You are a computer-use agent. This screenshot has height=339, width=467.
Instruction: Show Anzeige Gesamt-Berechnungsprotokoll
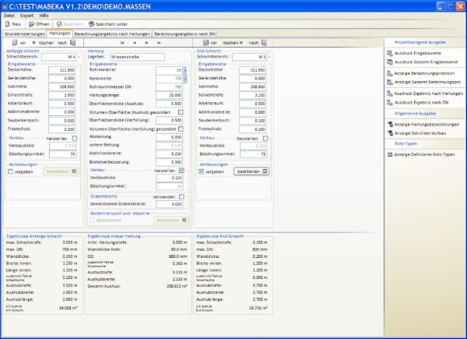click(x=424, y=82)
